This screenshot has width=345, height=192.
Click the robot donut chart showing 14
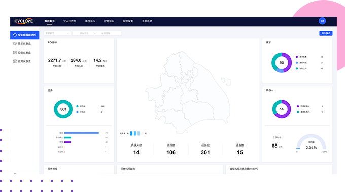pos(282,109)
